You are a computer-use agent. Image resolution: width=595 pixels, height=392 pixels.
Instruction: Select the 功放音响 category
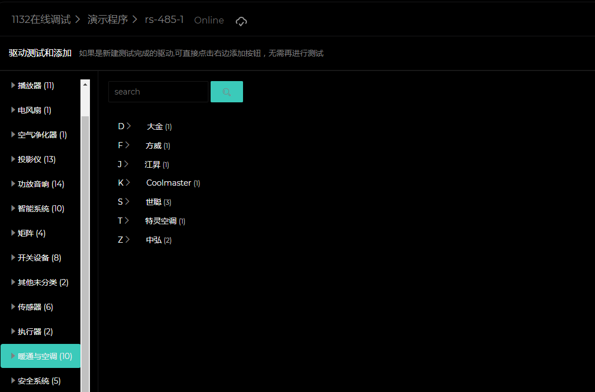click(x=41, y=184)
